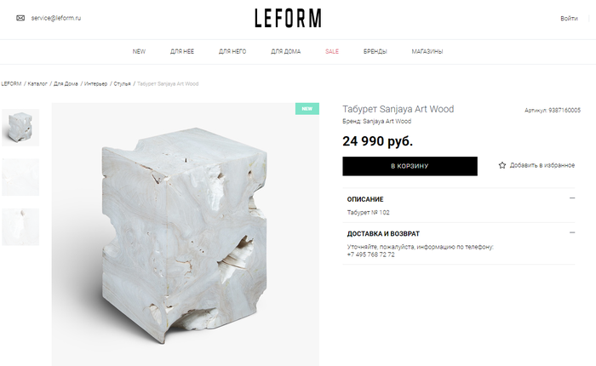Screen dimensions: 596x366
Task: Open the МАГАЗИНЫ menu item
Action: click(427, 51)
